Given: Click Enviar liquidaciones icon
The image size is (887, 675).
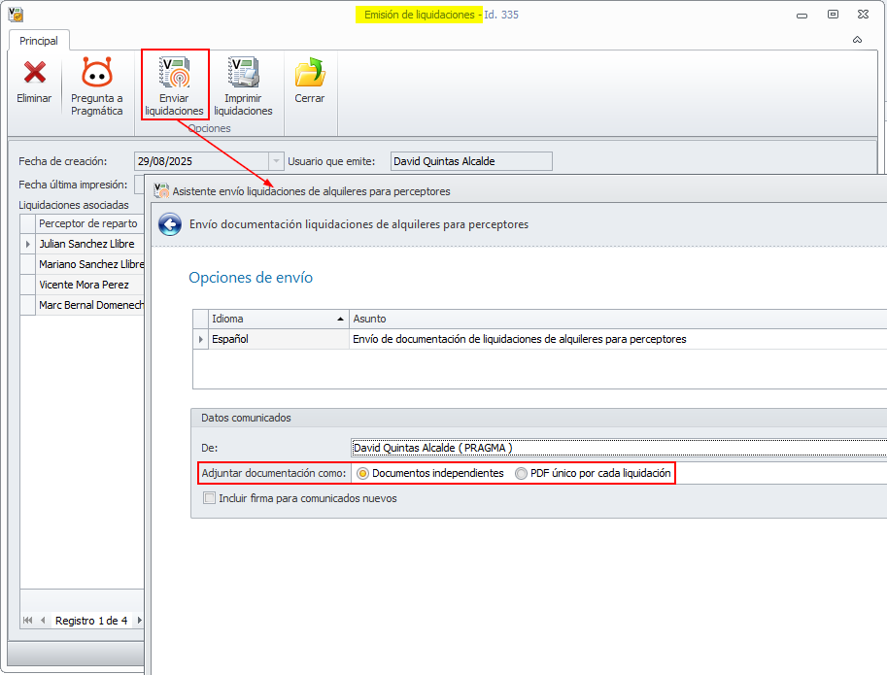Looking at the screenshot, I should 174,73.
